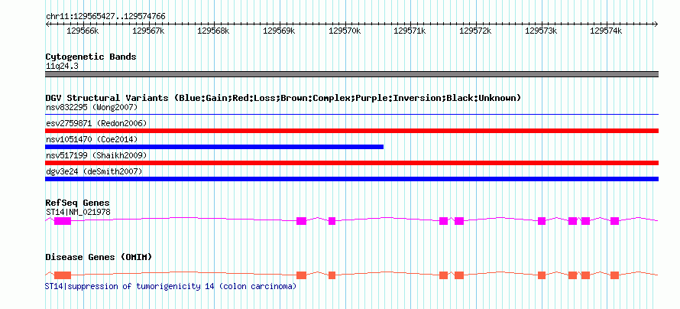This screenshot has height=309, width=680.
Task: Select the red esv2759871 loss bar
Action: click(x=351, y=131)
